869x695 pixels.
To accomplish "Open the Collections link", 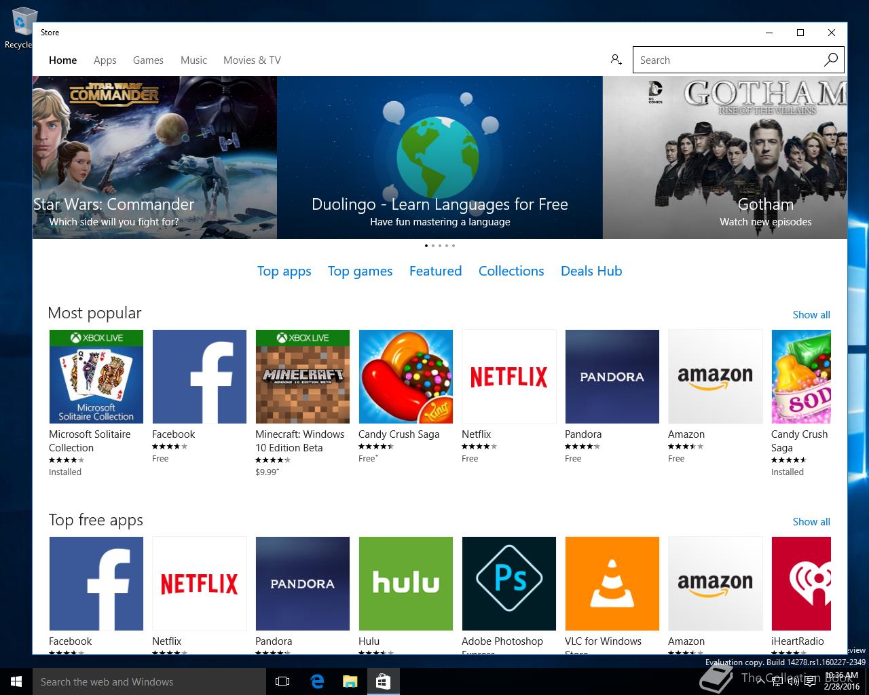I will click(511, 271).
